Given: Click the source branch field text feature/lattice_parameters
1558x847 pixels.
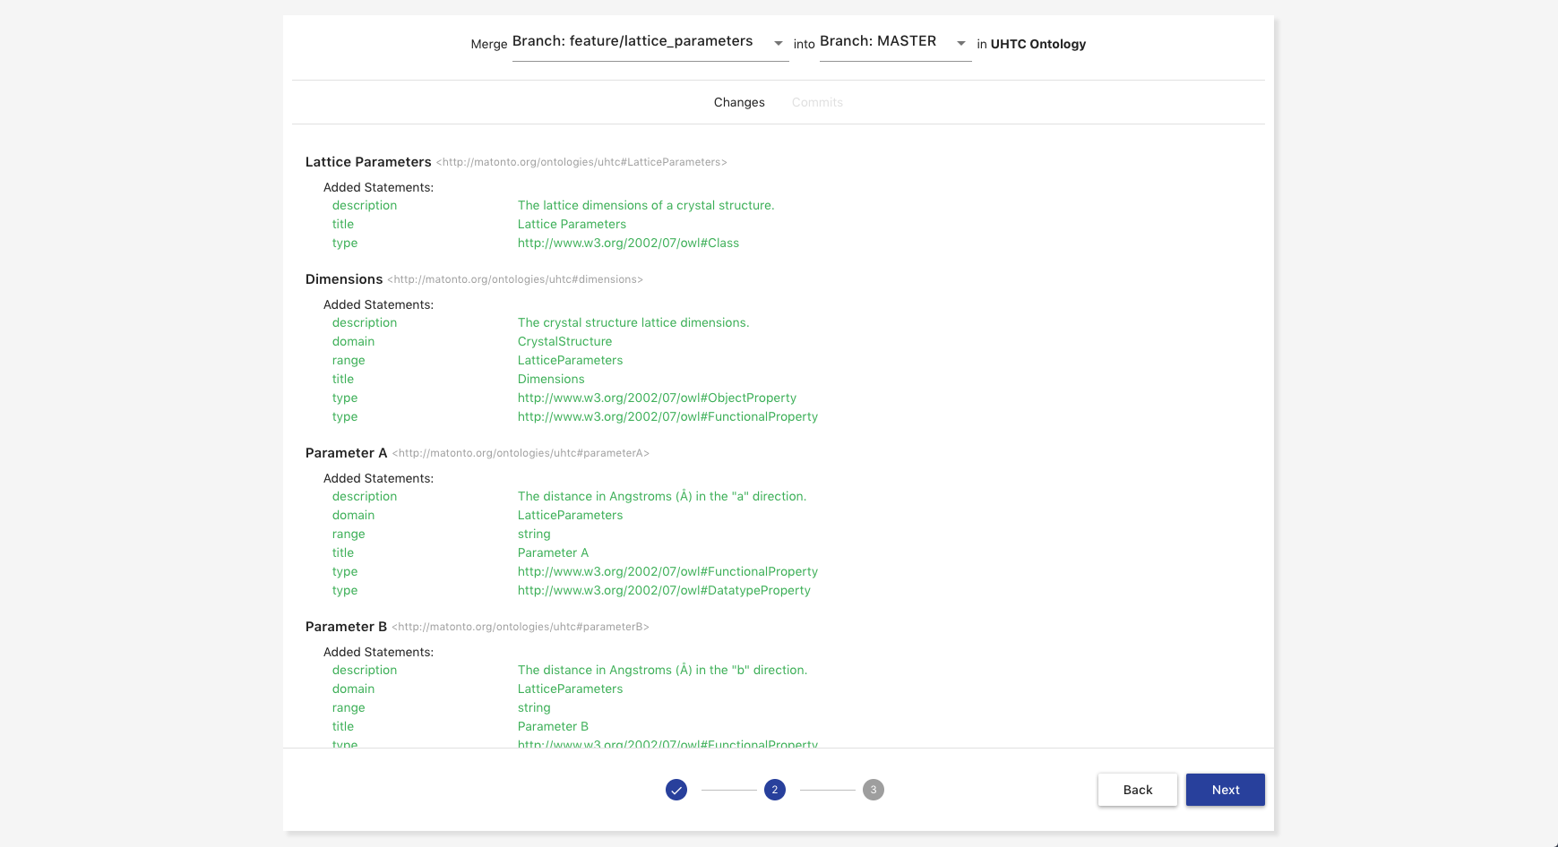Looking at the screenshot, I should tap(633, 41).
